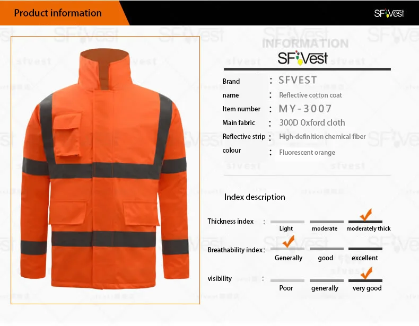Click the Generally label under breathability
The image size is (419, 326).
pos(289,258)
